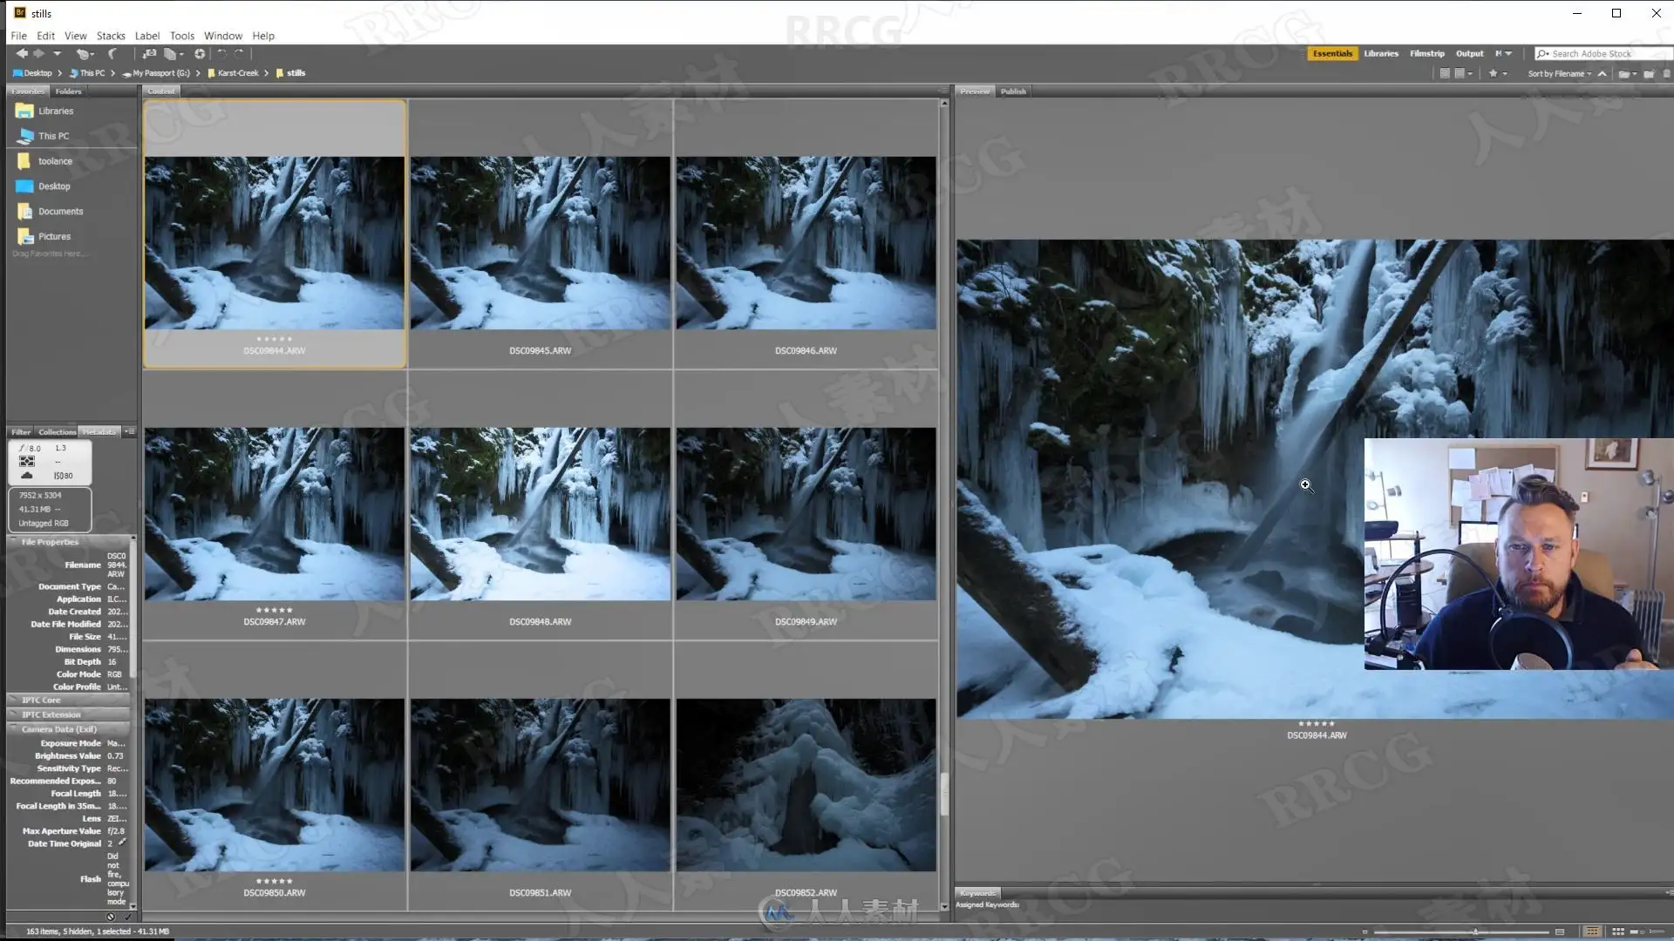This screenshot has width=1674, height=941.
Task: Toggle lock thumbnail grid view
Action: tap(1592, 932)
